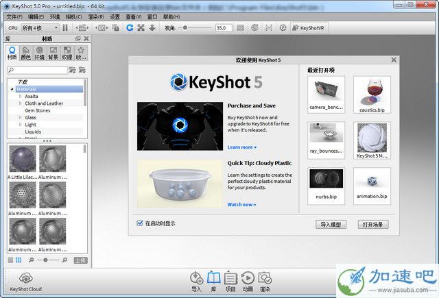439x298 pixels.
Task: Open the 编辑(E) menu
Action: (36, 16)
